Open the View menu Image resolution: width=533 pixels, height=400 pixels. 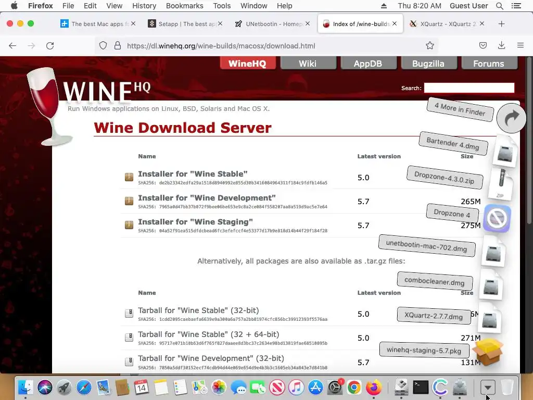pyautogui.click(x=114, y=6)
